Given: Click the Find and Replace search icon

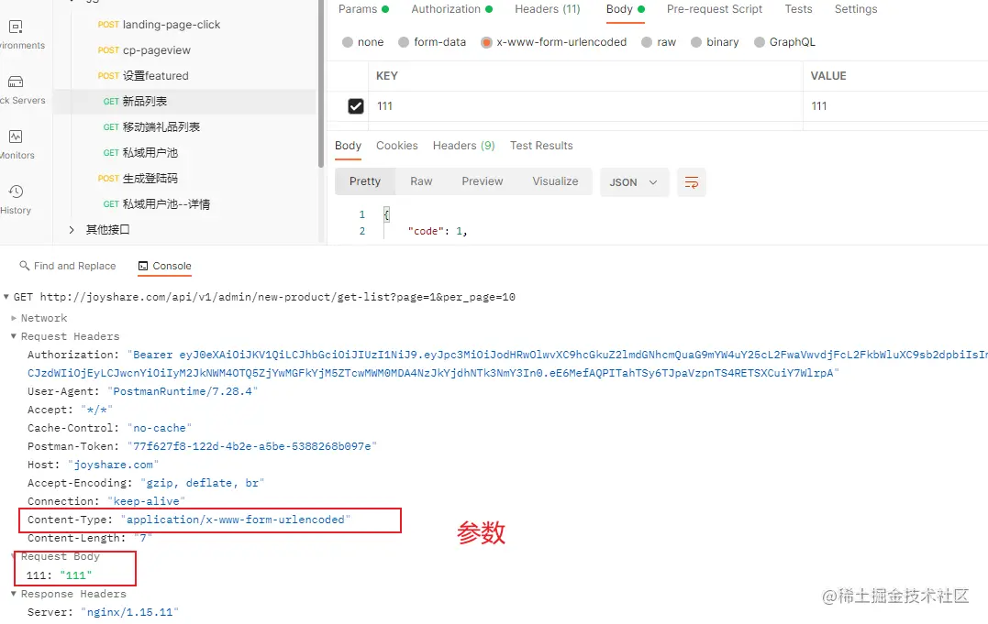Looking at the screenshot, I should 25,266.
